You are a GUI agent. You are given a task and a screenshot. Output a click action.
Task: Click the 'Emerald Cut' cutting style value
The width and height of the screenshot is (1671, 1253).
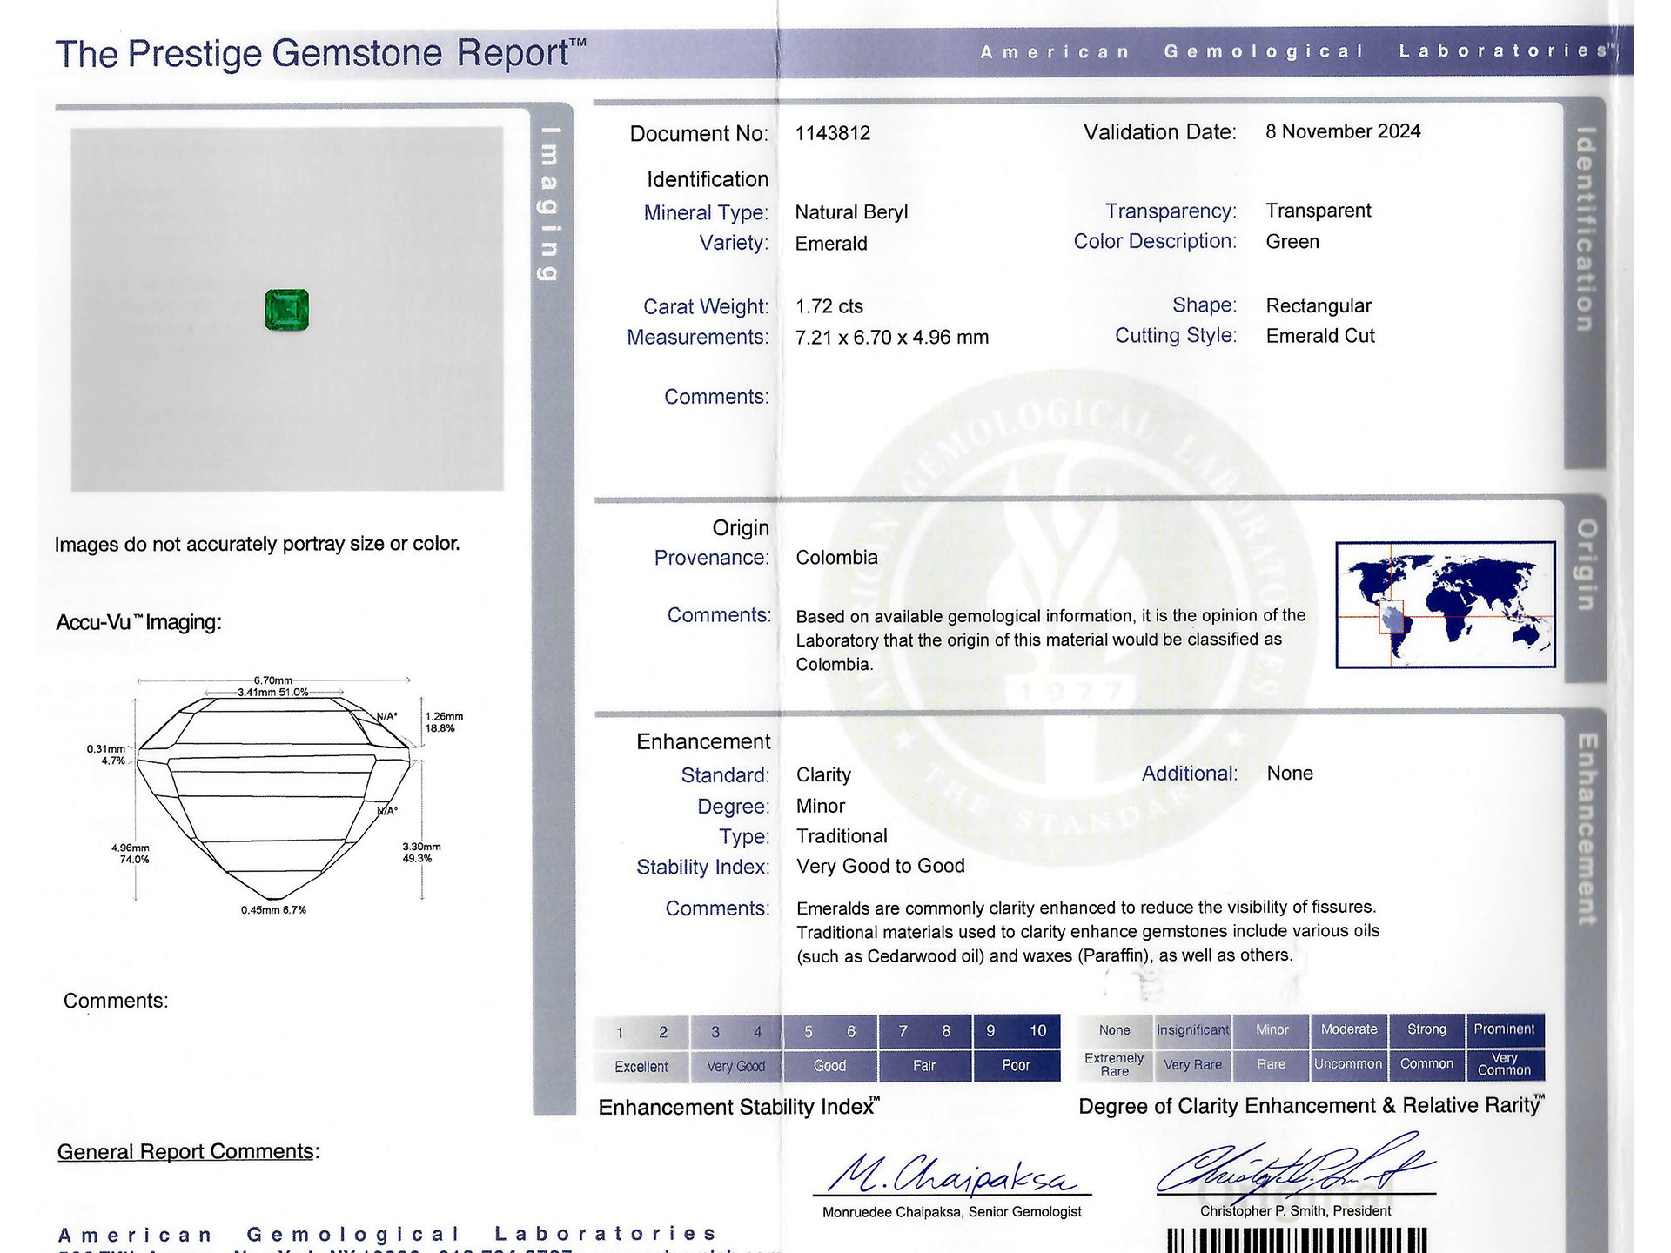(1320, 336)
